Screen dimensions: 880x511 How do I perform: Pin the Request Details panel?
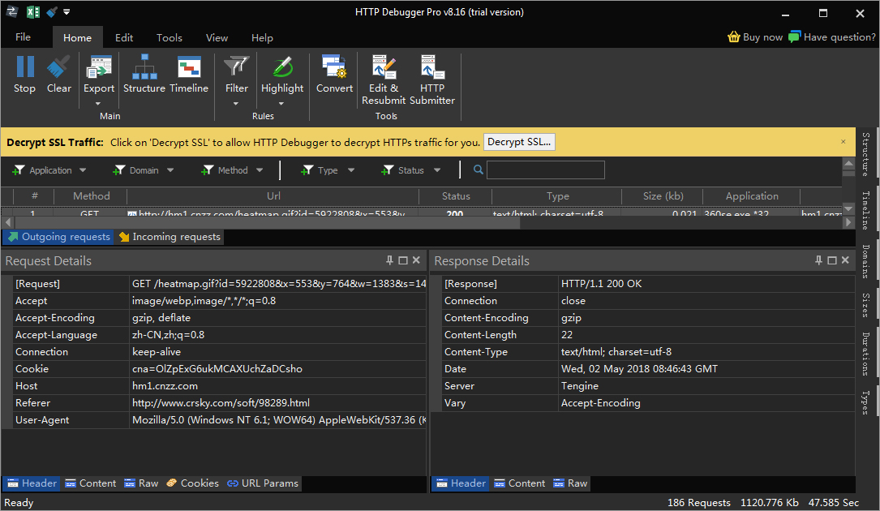point(389,260)
